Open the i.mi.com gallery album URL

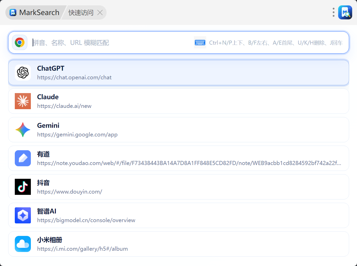coord(83,249)
